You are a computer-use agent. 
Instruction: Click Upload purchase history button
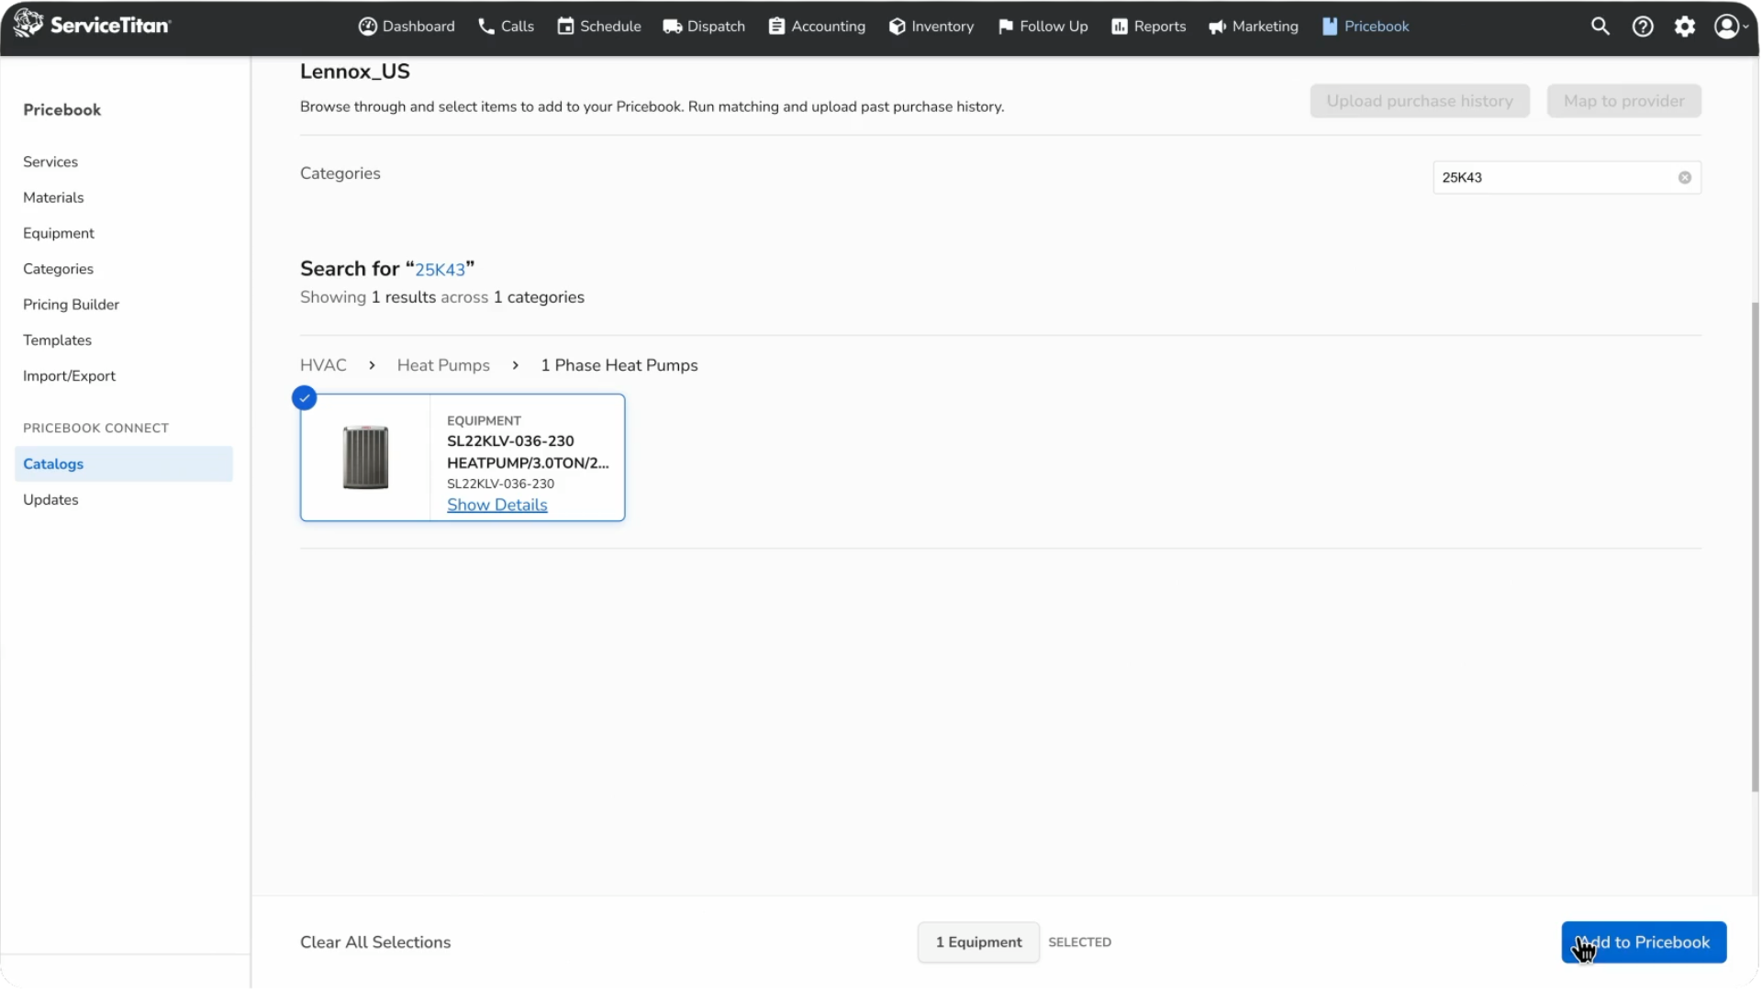pos(1420,101)
